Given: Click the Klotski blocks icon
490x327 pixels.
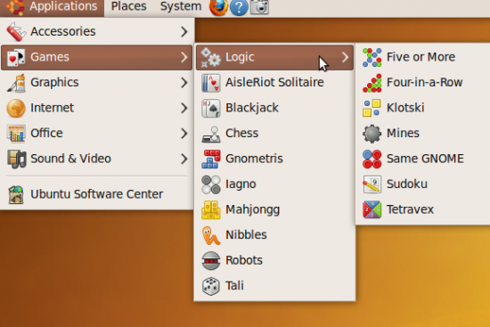Looking at the screenshot, I should (372, 108).
